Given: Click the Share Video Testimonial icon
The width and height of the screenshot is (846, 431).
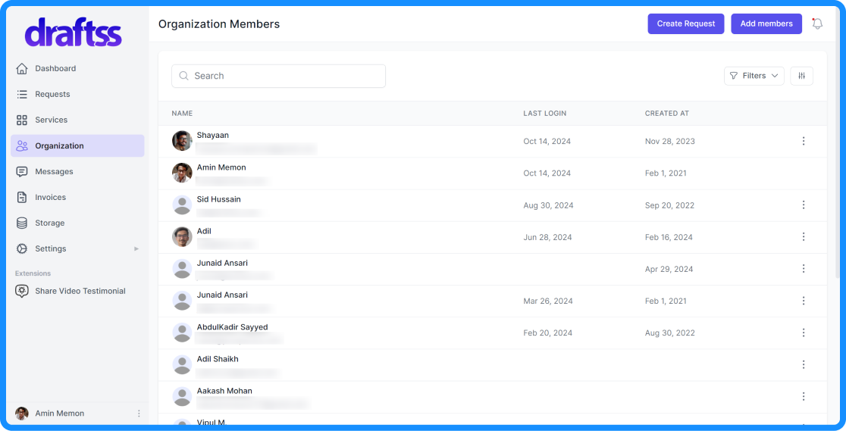Looking at the screenshot, I should tap(22, 291).
